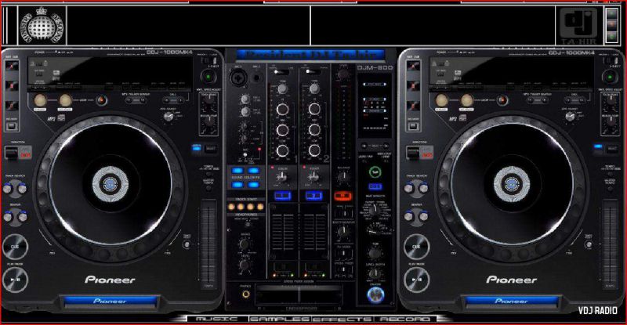Click the glowing effect ON/OFF button
Screen dimensions: 627x325
coord(375,295)
